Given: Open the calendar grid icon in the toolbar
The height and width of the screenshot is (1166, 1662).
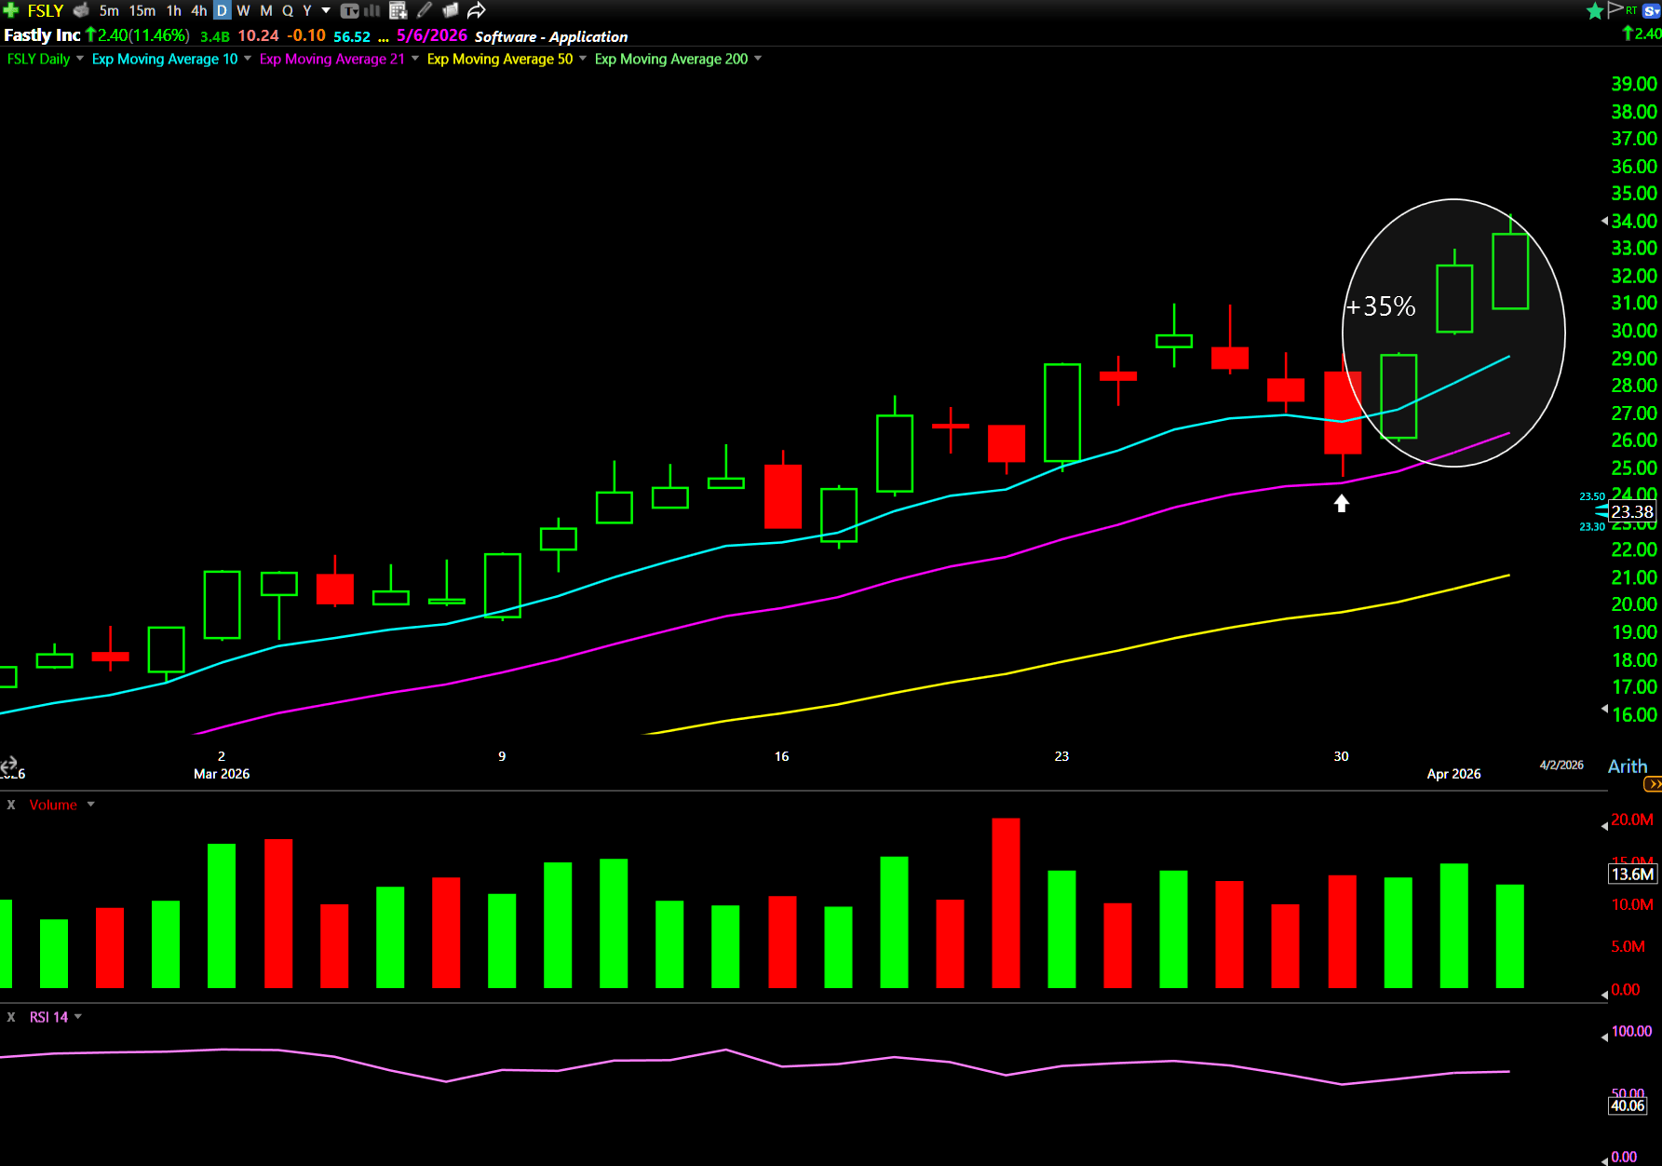Looking at the screenshot, I should pyautogui.click(x=398, y=10).
